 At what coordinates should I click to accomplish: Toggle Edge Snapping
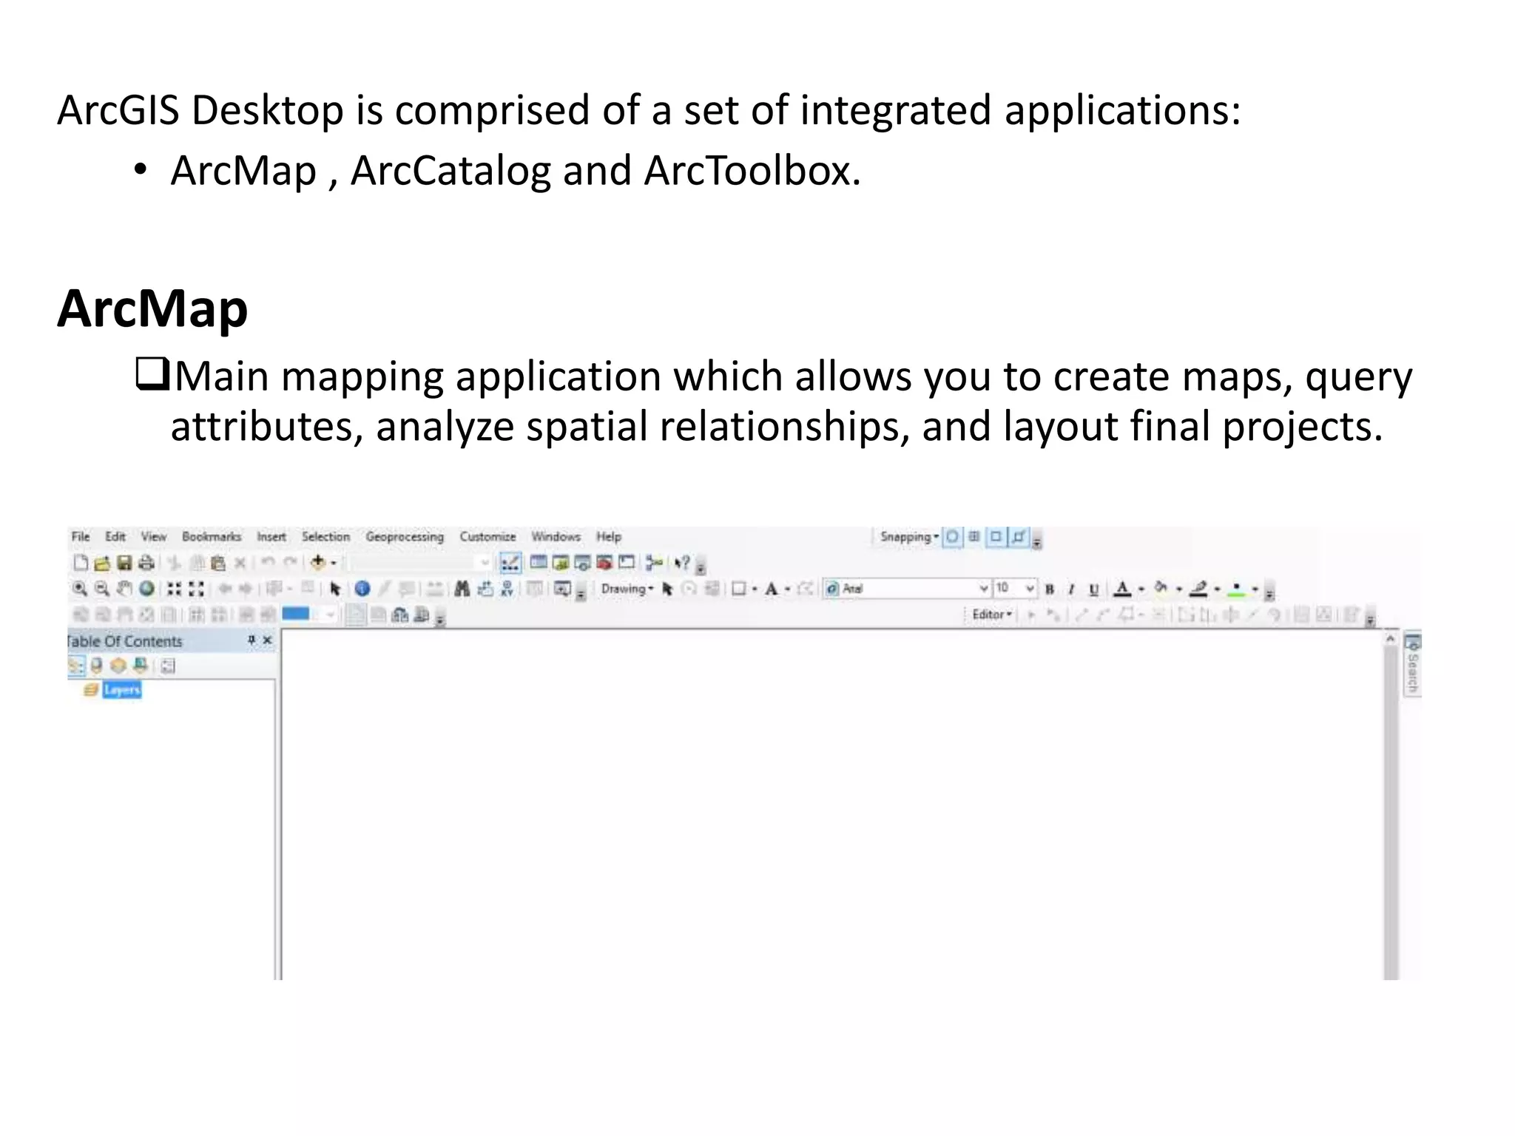[1019, 536]
